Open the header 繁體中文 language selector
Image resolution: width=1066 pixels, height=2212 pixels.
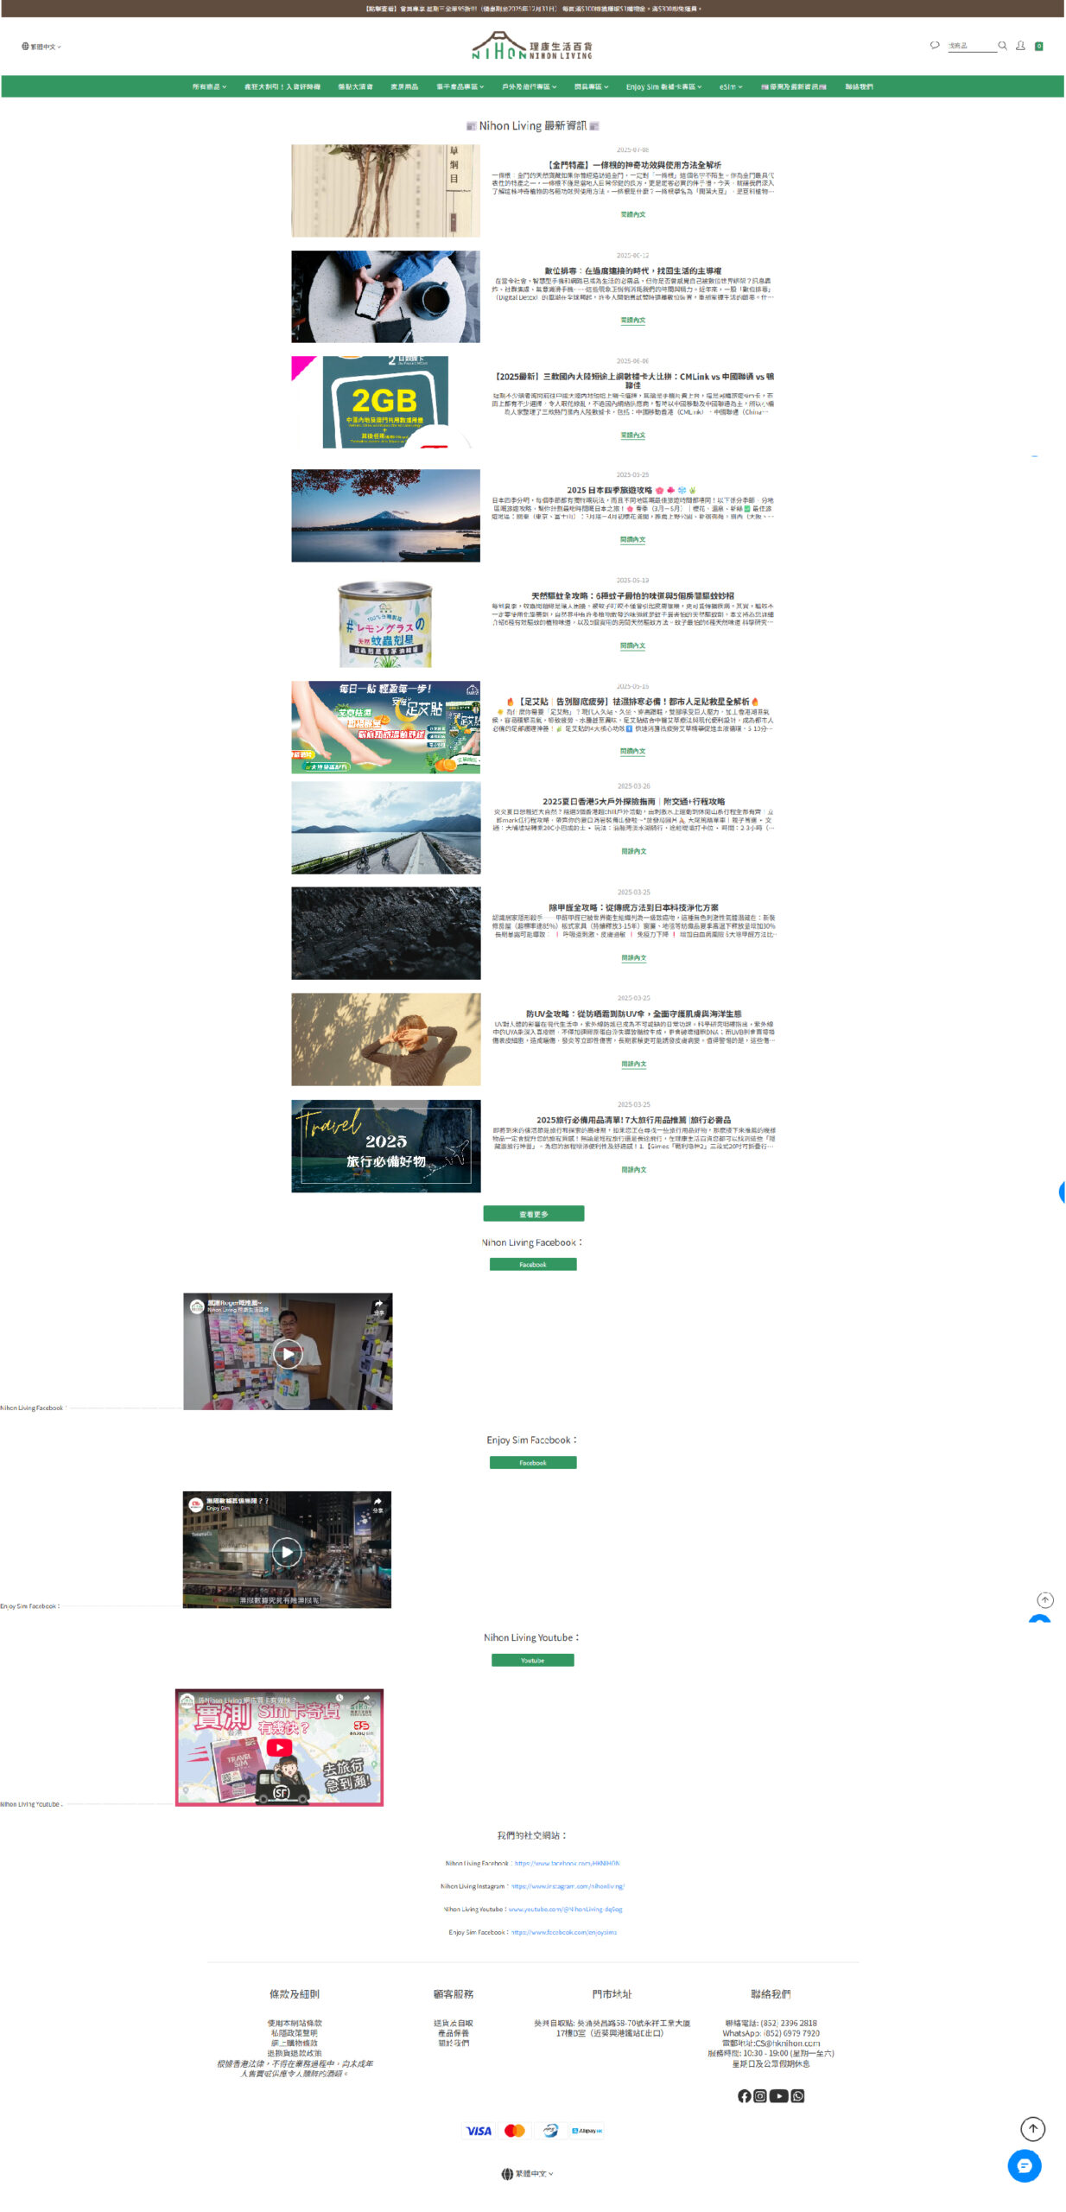pyautogui.click(x=41, y=47)
